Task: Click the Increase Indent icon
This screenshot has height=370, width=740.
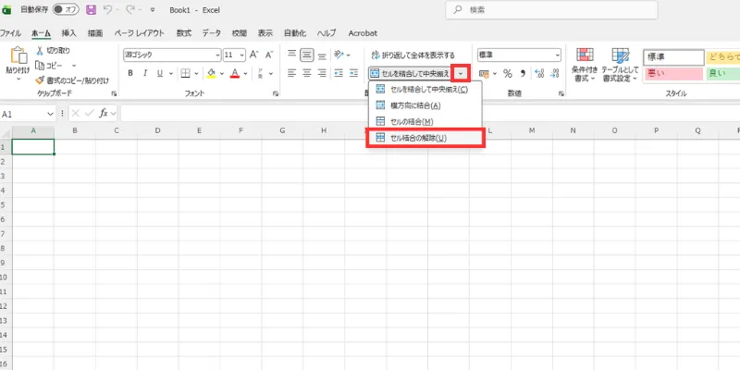Action: 353,73
